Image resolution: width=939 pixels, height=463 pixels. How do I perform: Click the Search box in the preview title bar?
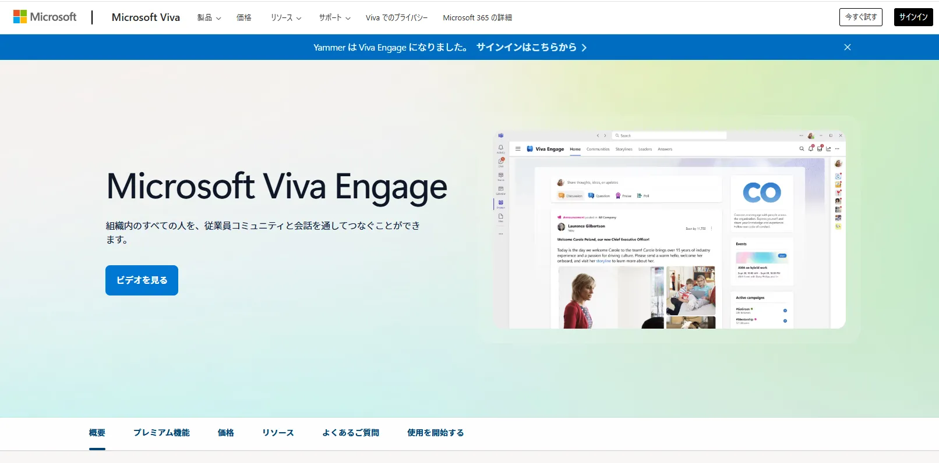pos(669,136)
